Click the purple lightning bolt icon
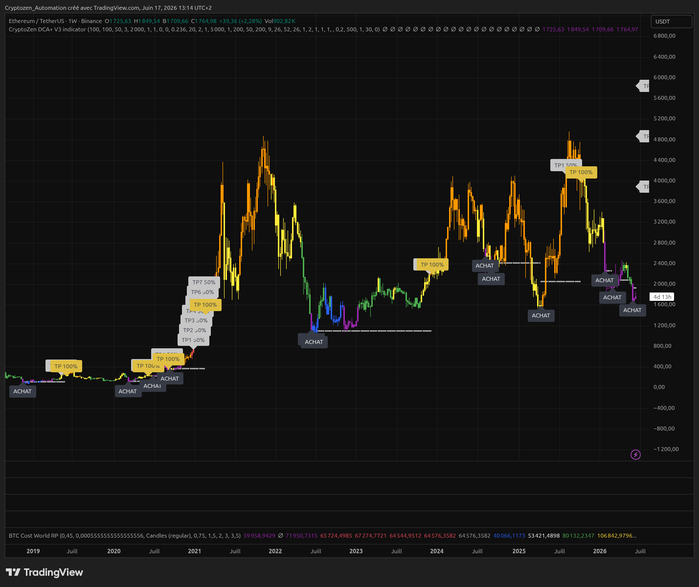This screenshot has height=587, width=699. (635, 455)
